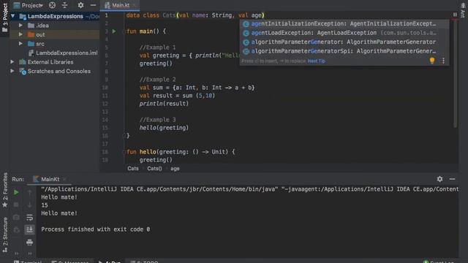Screen dimensions: 468x263
Task: Click the stop process button
Action: click(16, 205)
